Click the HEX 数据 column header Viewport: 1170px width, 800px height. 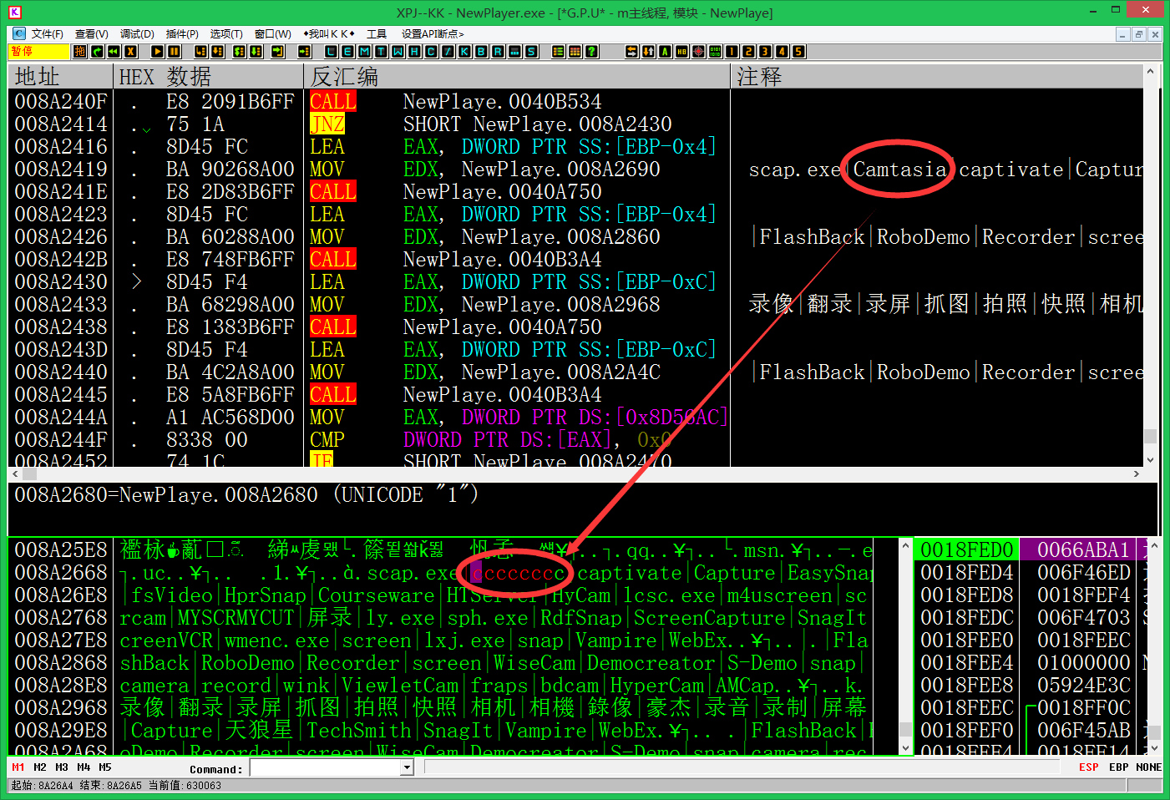click(209, 77)
